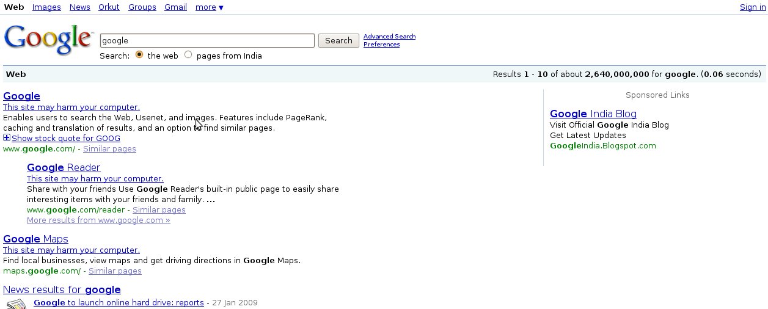Open the news results newspaper thumbnail
This screenshot has height=309, width=768.
15,304
